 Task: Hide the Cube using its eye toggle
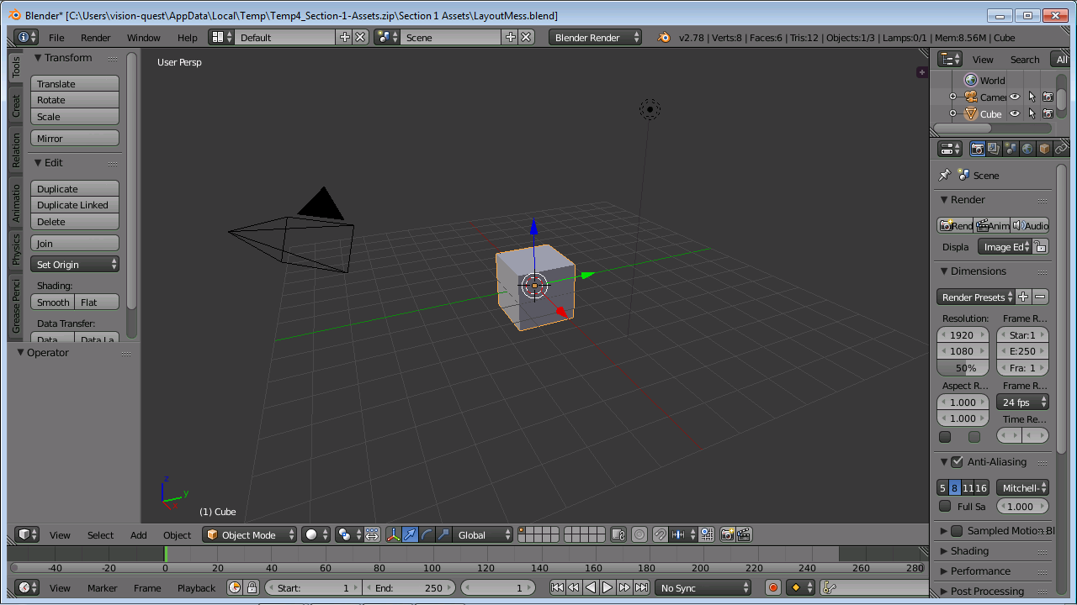1015,113
